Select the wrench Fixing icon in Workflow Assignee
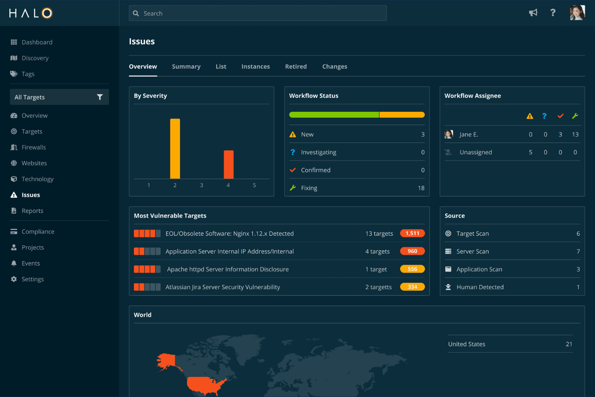The image size is (595, 397). click(x=575, y=116)
